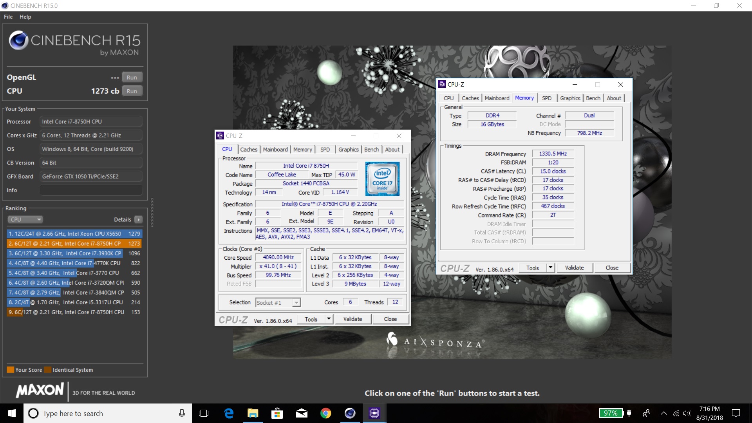Click Close button in Memory window
Viewport: 752px width, 423px height.
coord(612,268)
